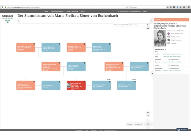Open the Feedback button
191x136 pixels.
point(182,130)
